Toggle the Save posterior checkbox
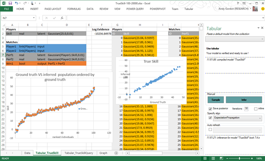Screen dimensions: 265x161 [210, 109]
